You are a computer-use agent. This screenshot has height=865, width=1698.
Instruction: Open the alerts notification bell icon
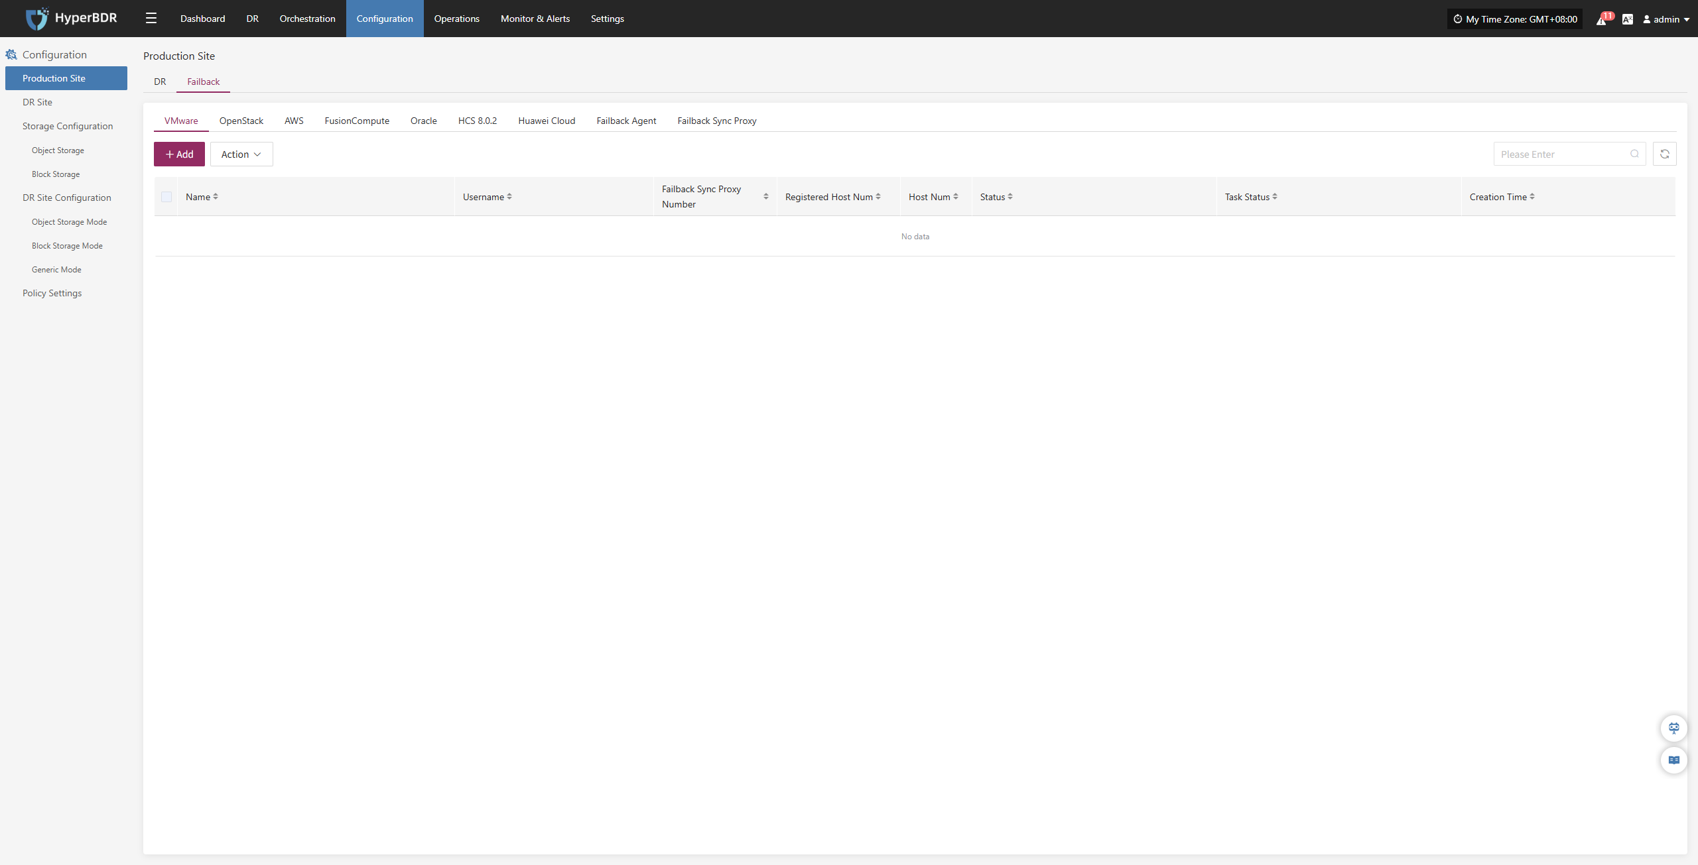(x=1601, y=19)
